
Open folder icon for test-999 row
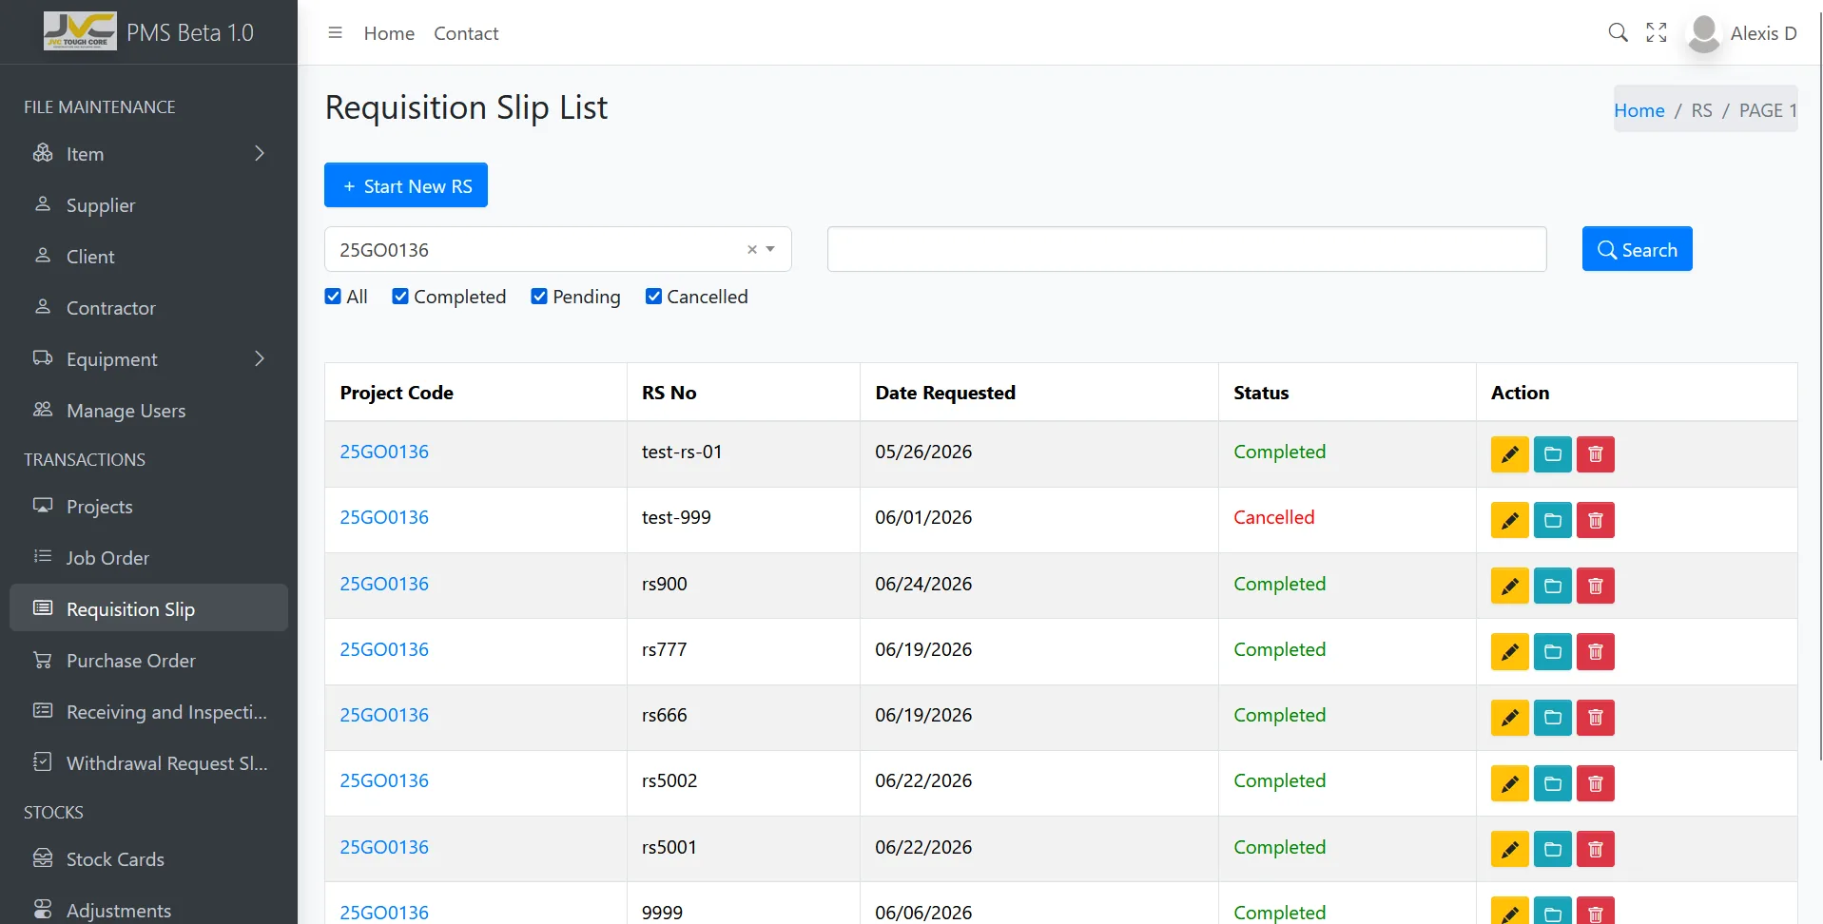[x=1553, y=520]
